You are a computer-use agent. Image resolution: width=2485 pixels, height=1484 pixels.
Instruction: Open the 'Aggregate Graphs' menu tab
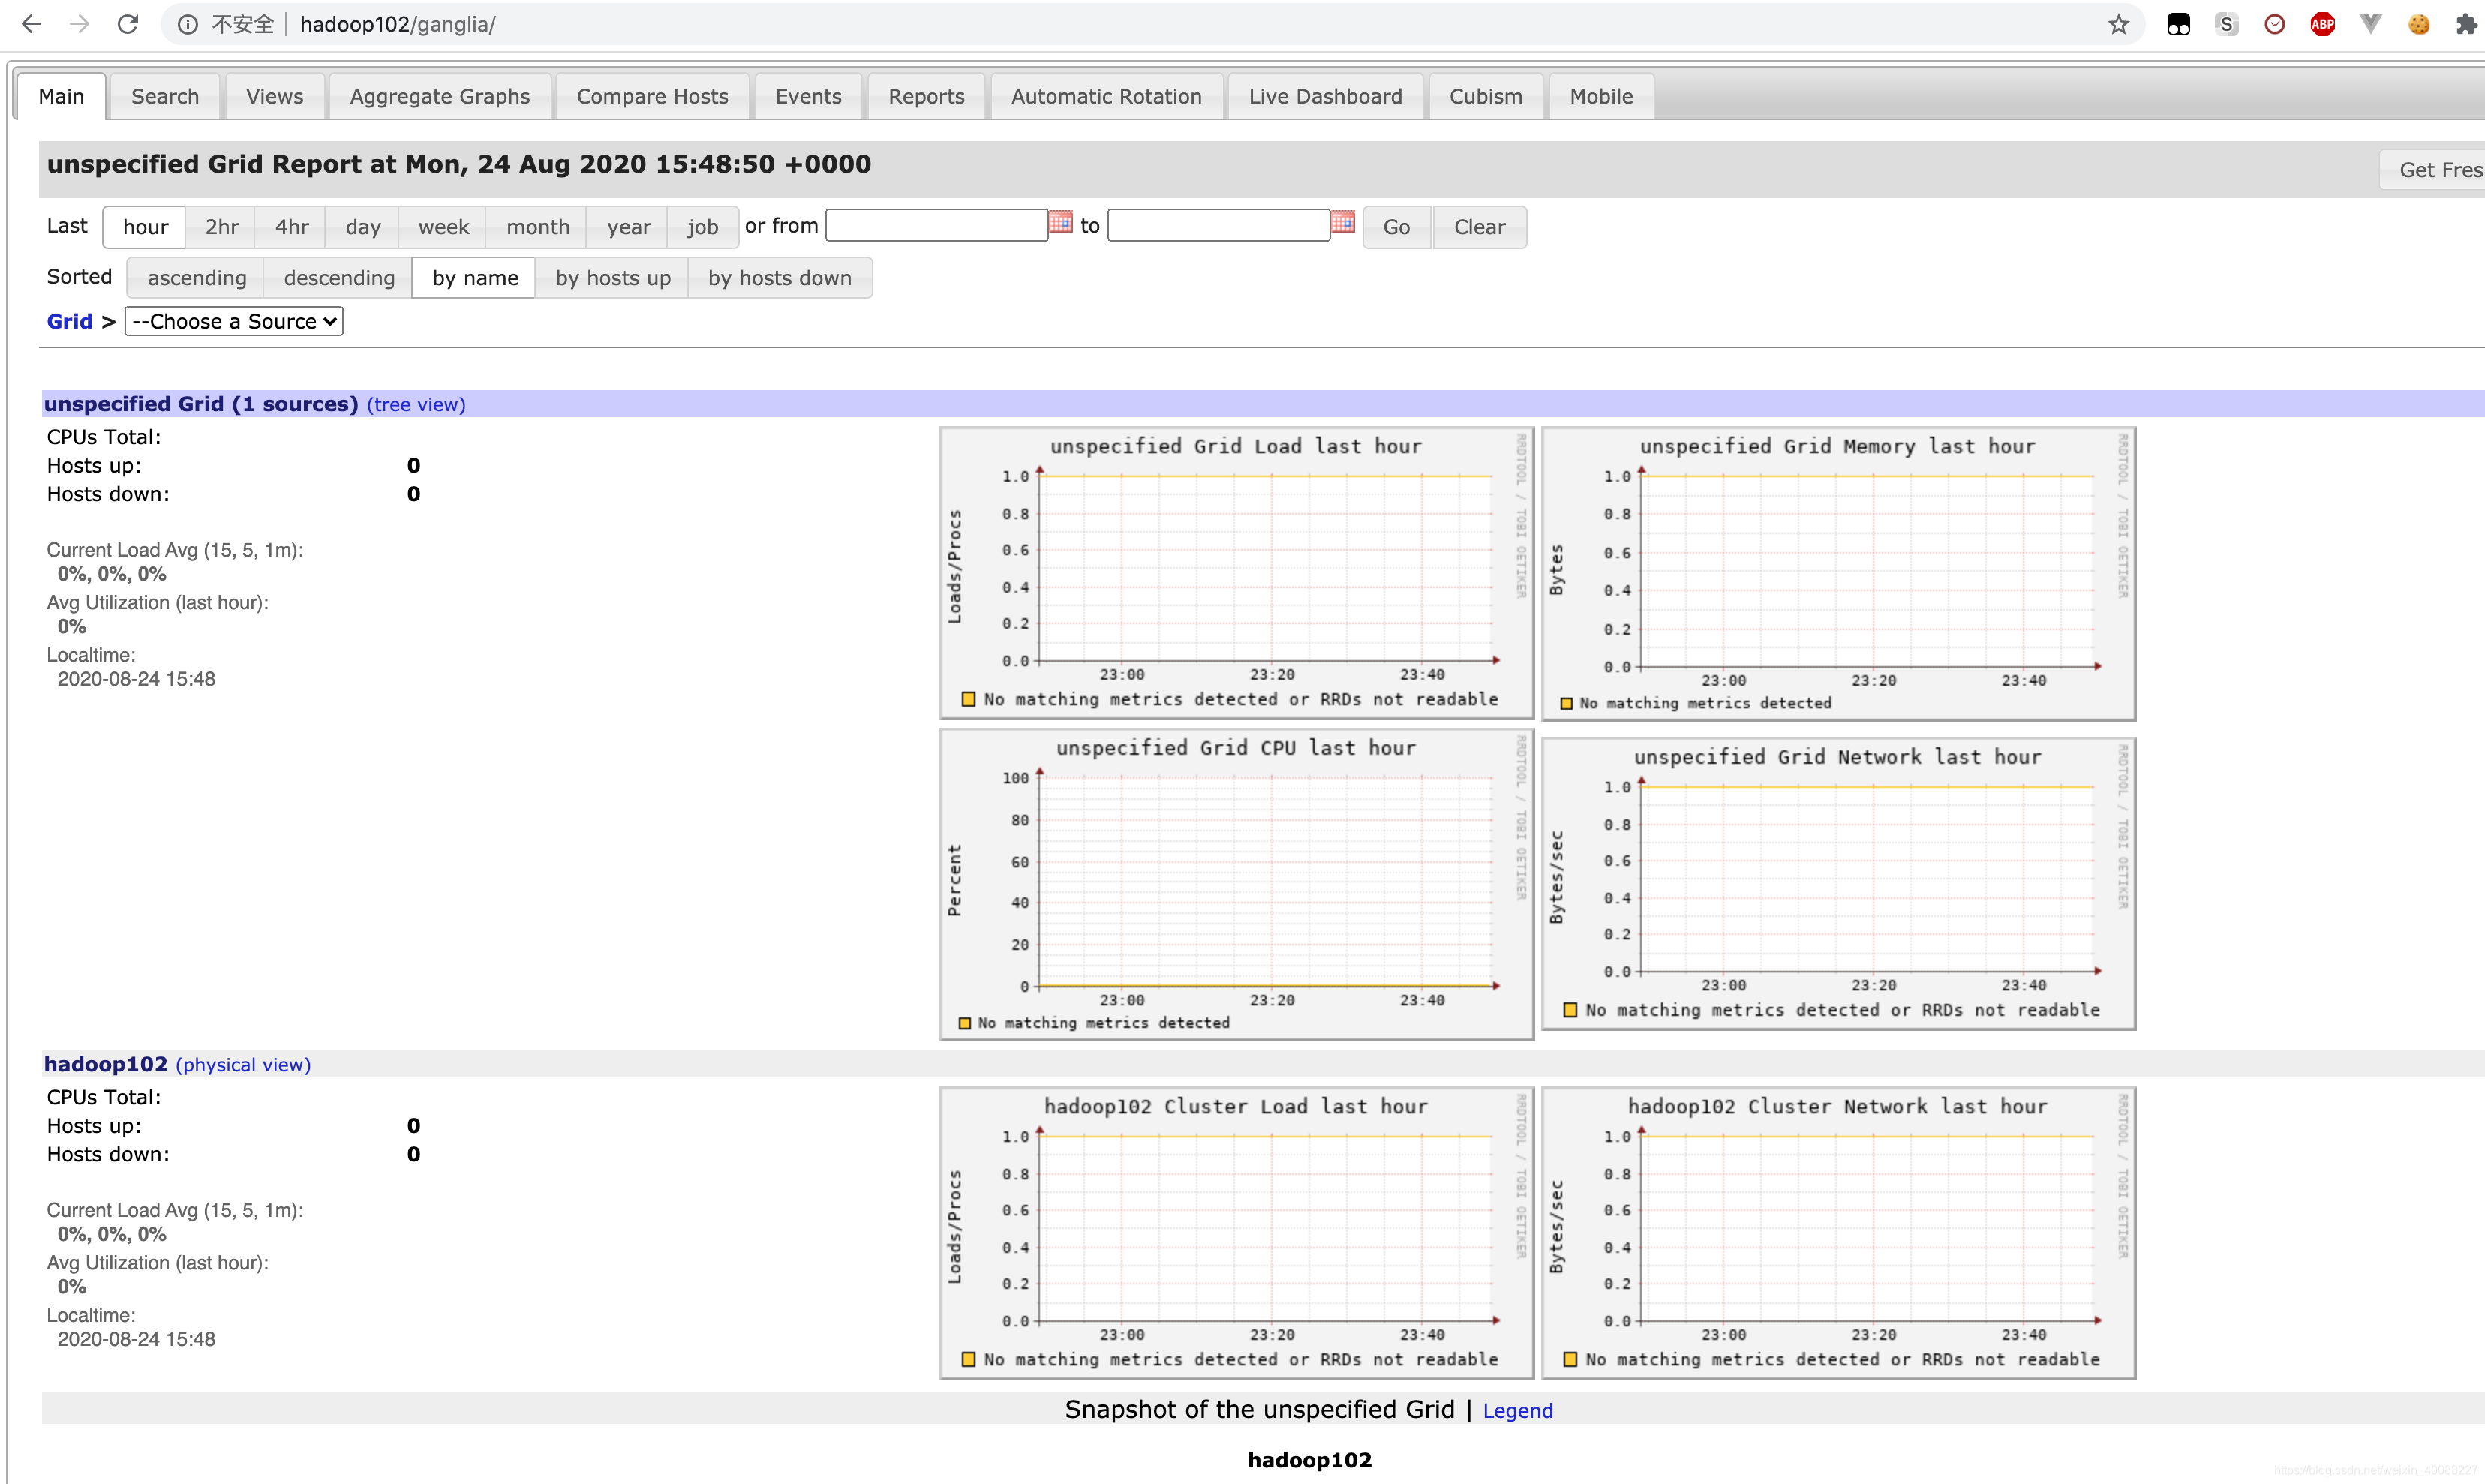point(438,95)
